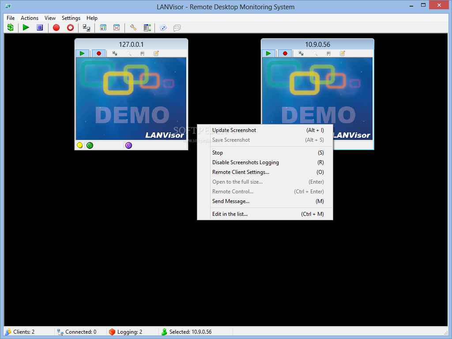Click the magnifier icon on 127.0.0.1 panel
The height and width of the screenshot is (339, 452).
click(129, 53)
